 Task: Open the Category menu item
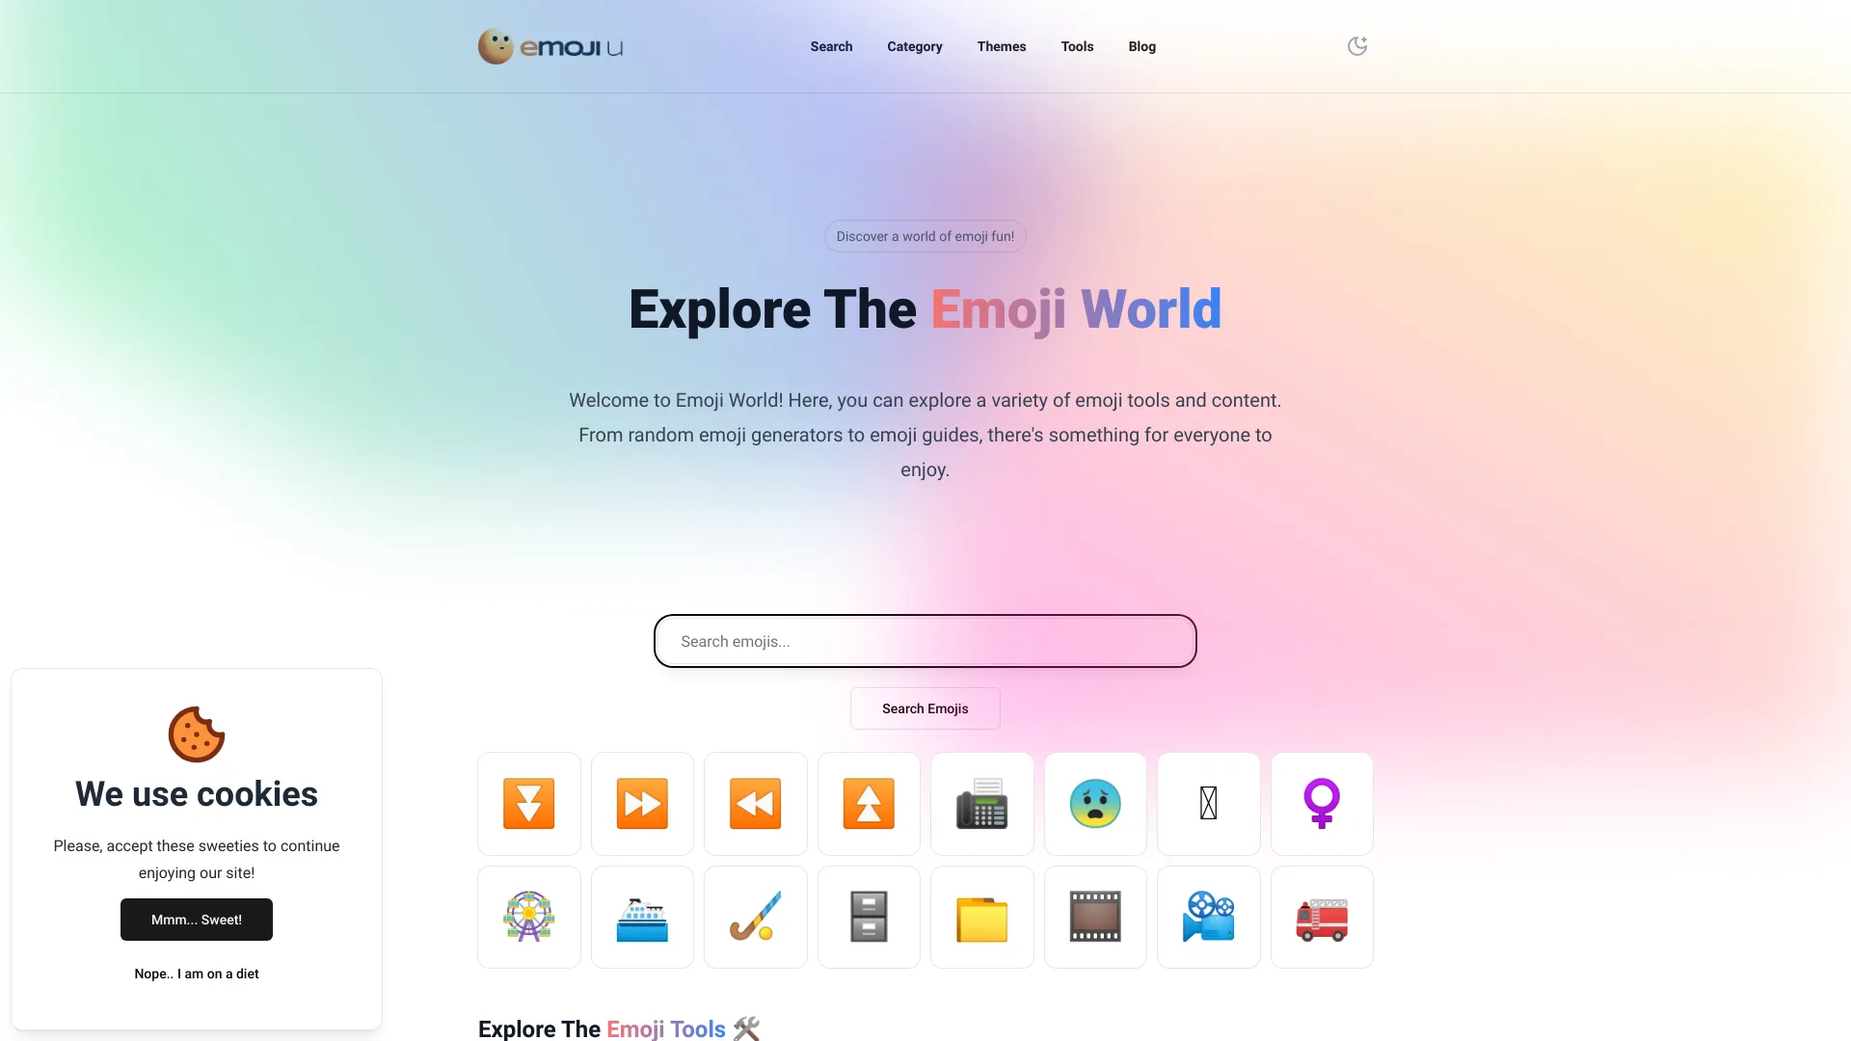coord(915,45)
